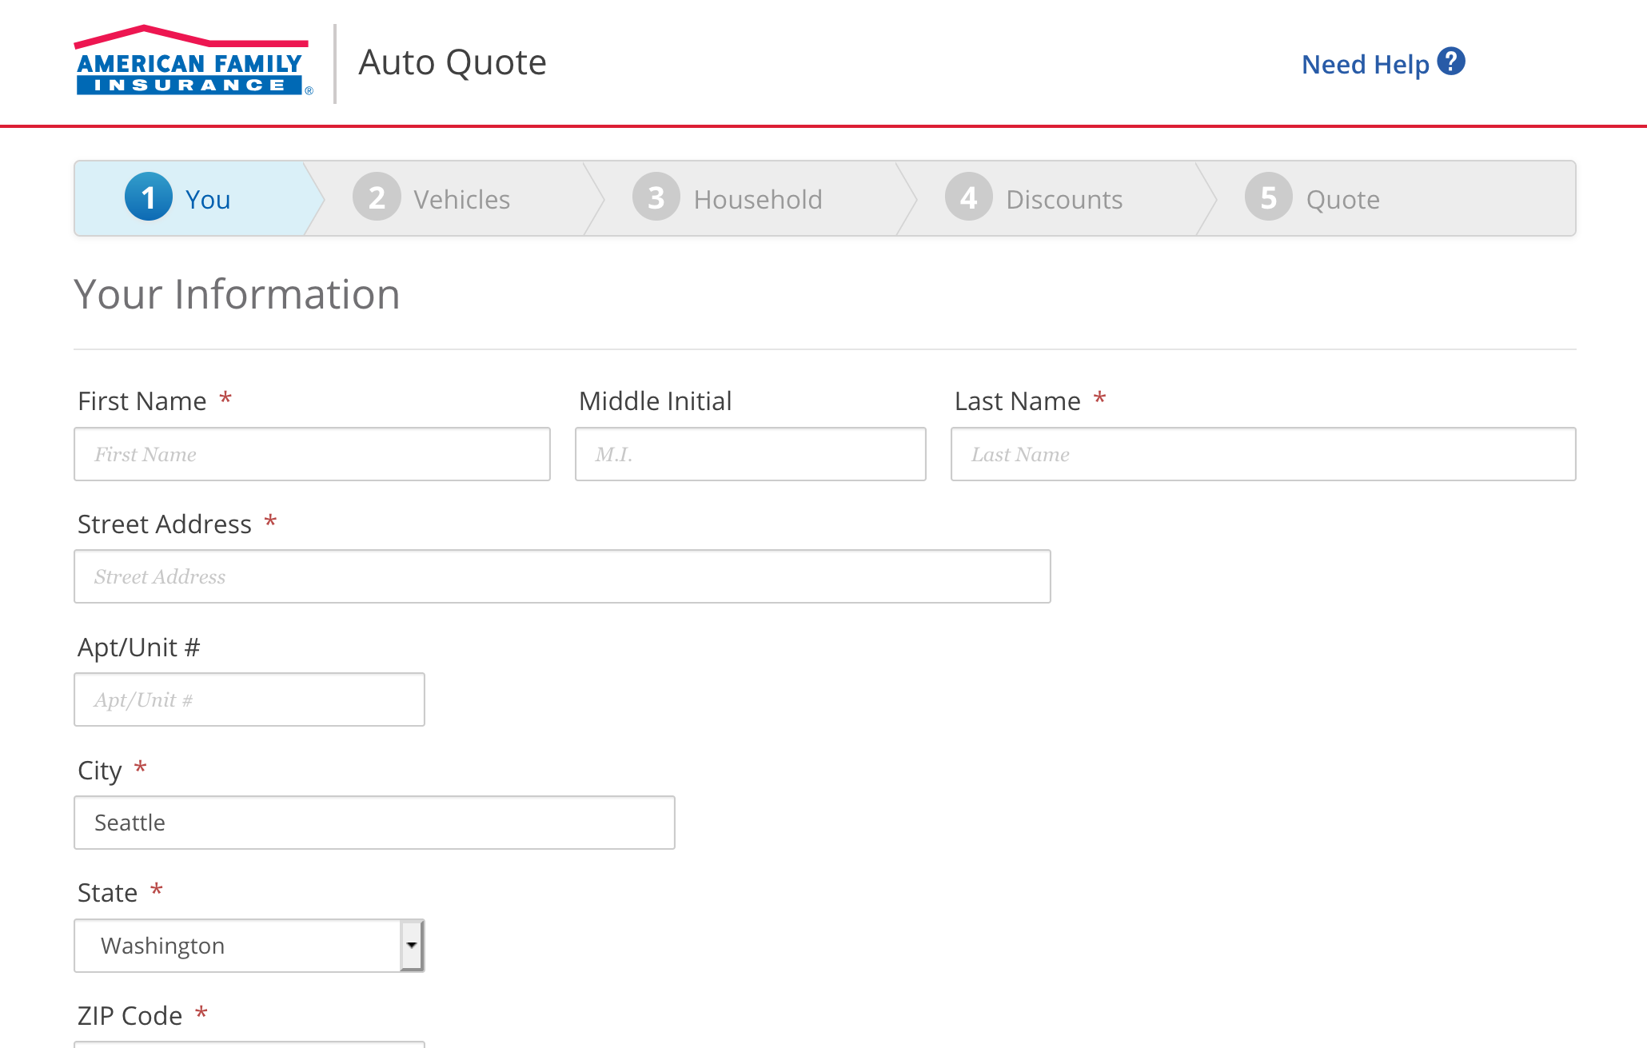Viewport: 1647px width, 1048px height.
Task: Click the Street Address text field
Action: coord(561,576)
